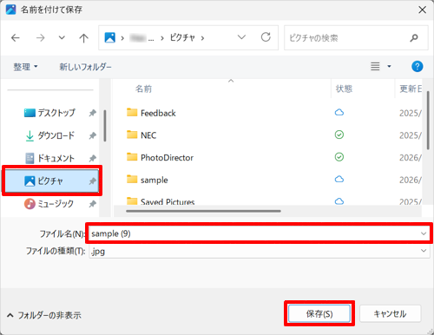Viewport: 434px width, 335px height.
Task: Click cloud status icon for sample
Action: click(x=339, y=179)
